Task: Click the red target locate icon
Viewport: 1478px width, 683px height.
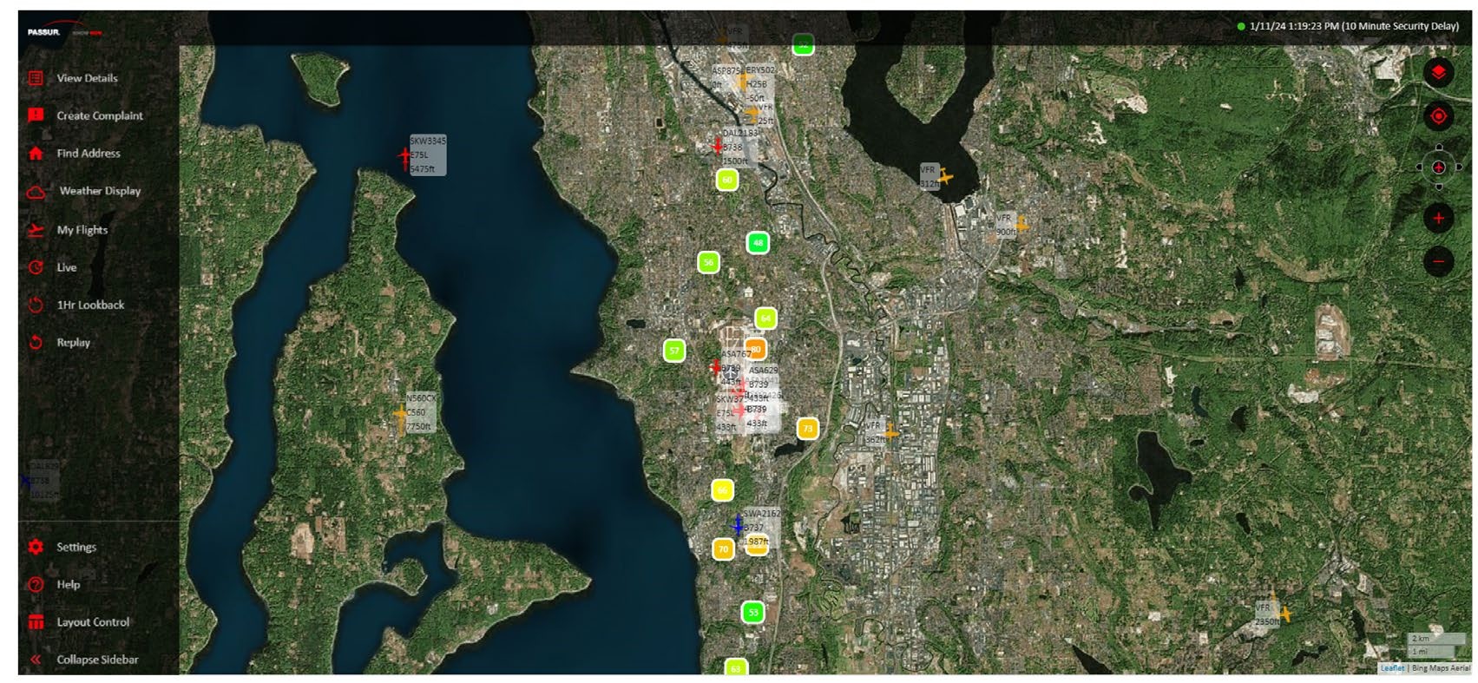Action: [x=1438, y=116]
